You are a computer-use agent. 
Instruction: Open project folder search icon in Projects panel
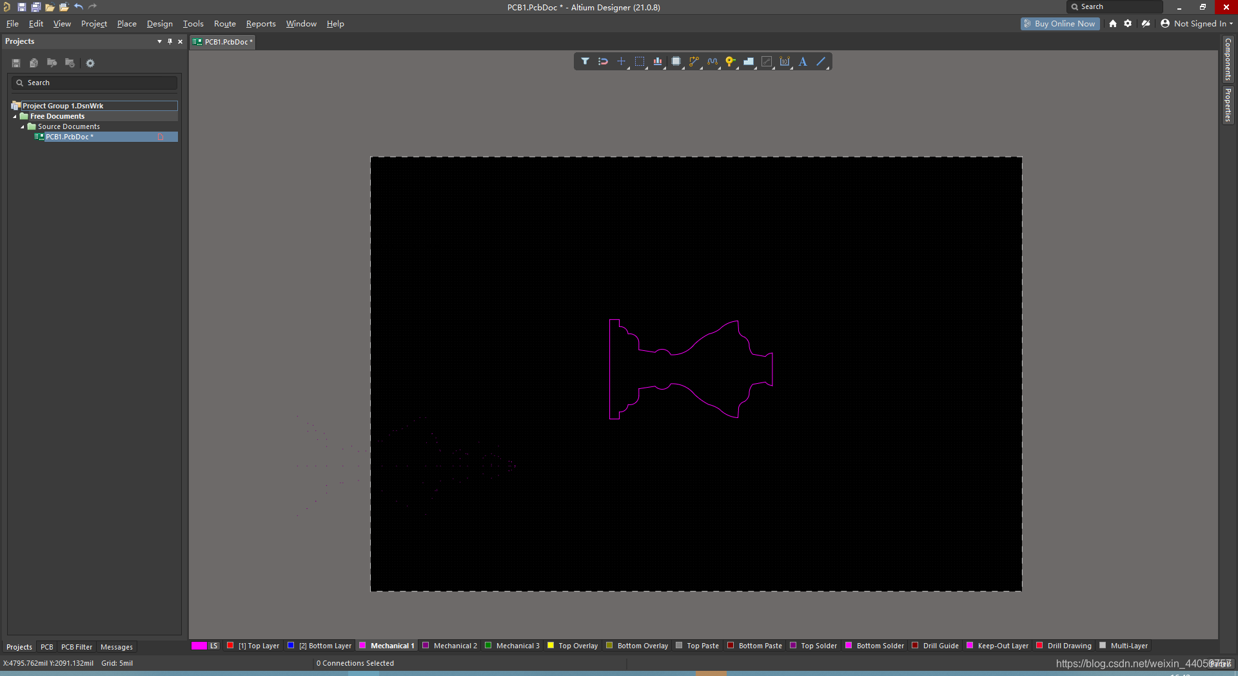(x=52, y=63)
